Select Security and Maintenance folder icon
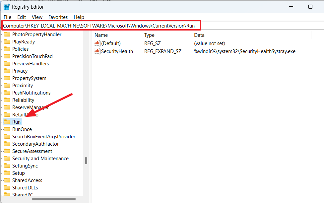The width and height of the screenshot is (324, 203). click(7, 158)
